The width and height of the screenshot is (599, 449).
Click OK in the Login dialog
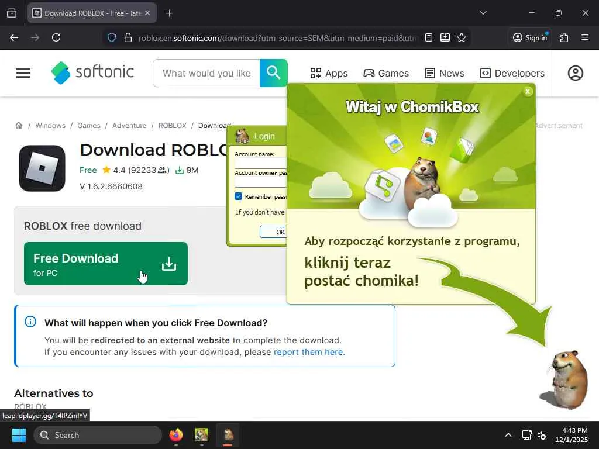click(x=274, y=232)
